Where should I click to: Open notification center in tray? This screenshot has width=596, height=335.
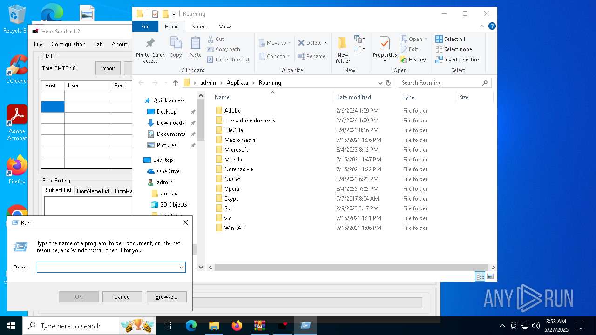point(581,326)
